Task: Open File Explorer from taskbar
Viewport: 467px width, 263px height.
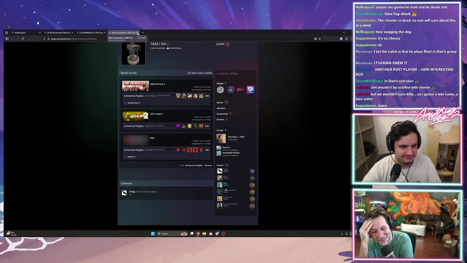Action: pos(204,234)
